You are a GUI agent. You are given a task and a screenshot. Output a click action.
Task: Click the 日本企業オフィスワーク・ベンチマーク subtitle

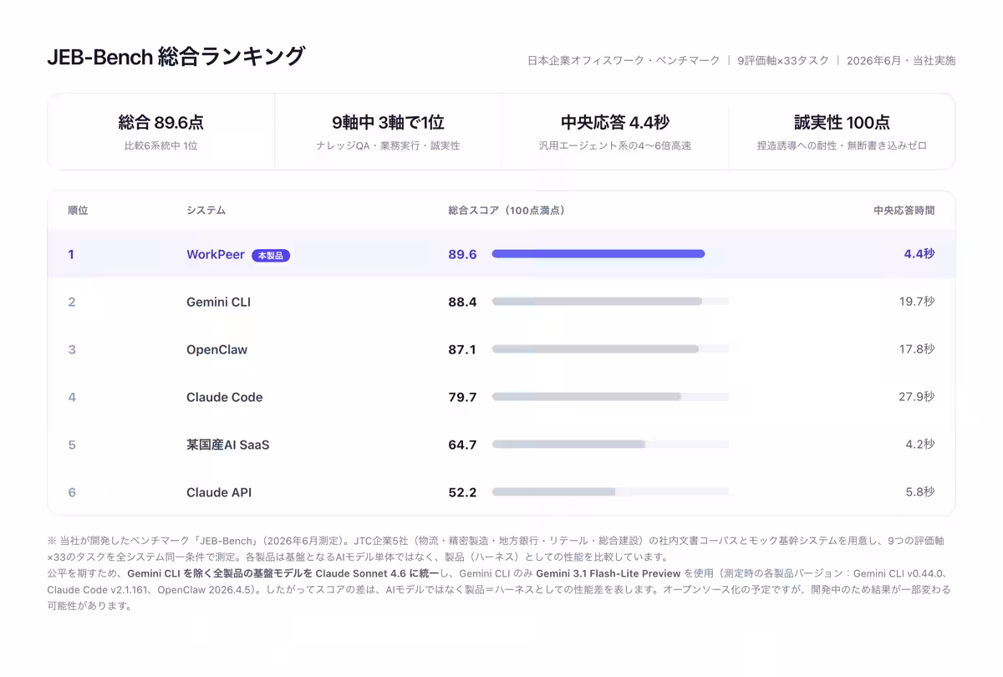[624, 60]
